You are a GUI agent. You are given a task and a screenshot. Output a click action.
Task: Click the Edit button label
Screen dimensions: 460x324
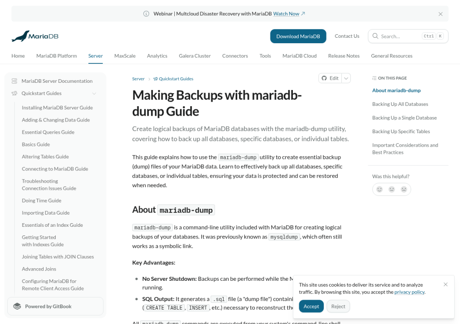(334, 78)
